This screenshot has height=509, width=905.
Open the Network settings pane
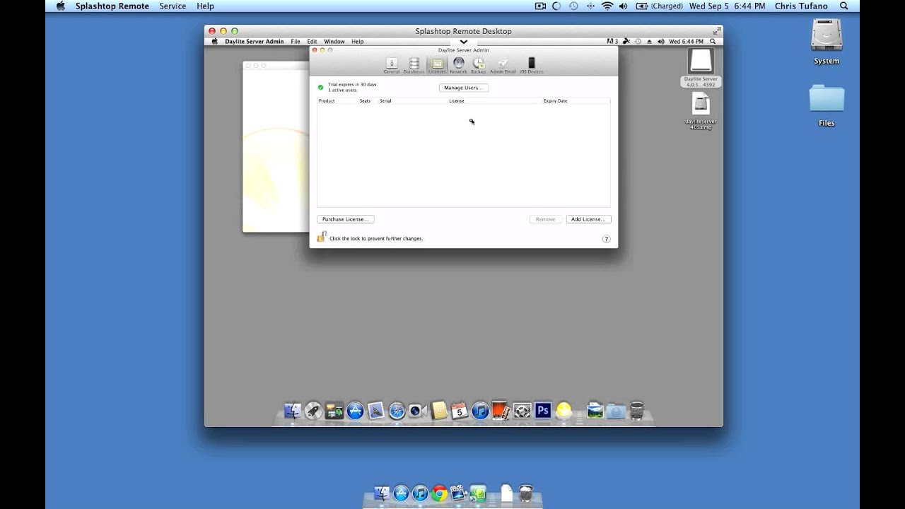tap(458, 65)
